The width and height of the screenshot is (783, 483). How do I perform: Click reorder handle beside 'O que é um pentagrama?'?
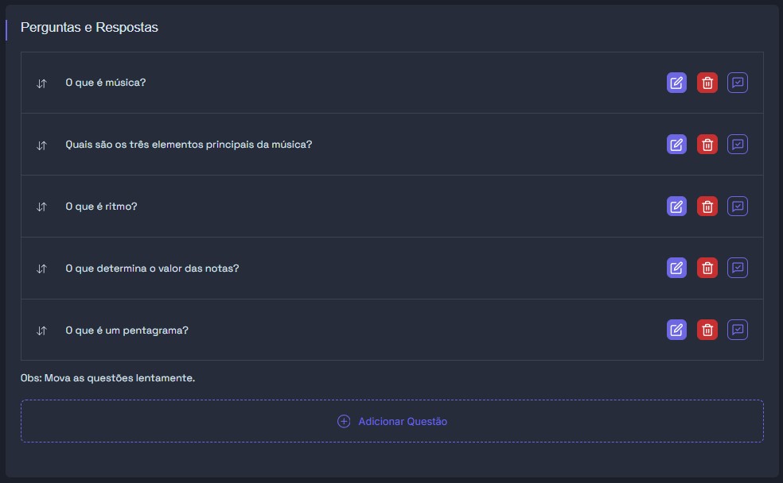[42, 330]
